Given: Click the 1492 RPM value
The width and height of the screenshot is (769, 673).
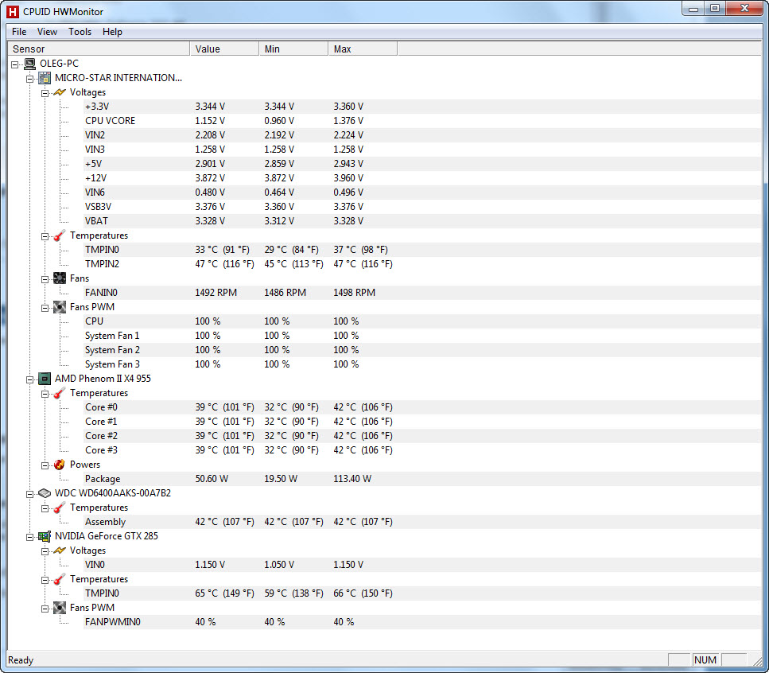Looking at the screenshot, I should [216, 293].
